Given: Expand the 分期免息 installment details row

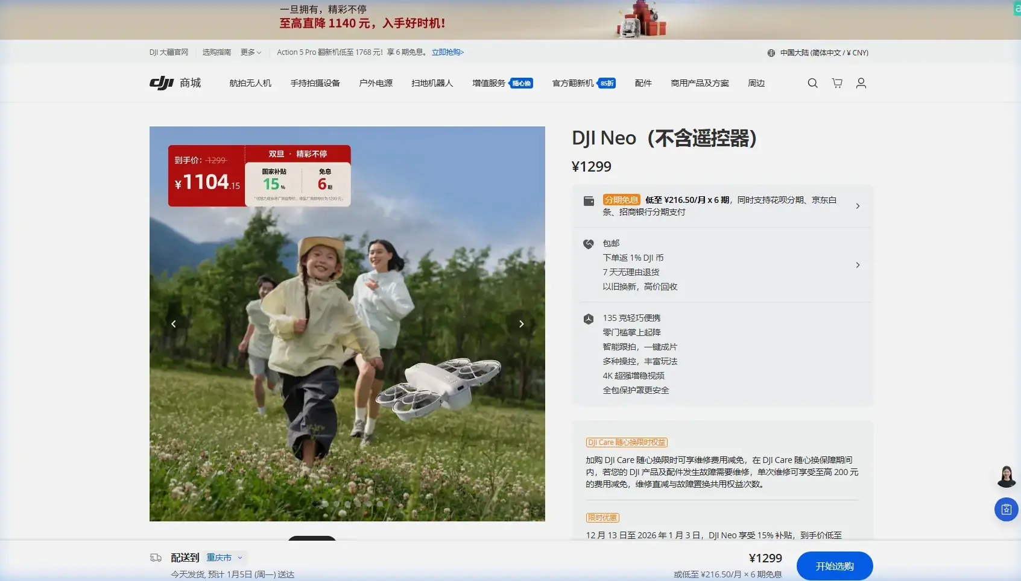Looking at the screenshot, I should [x=857, y=206].
